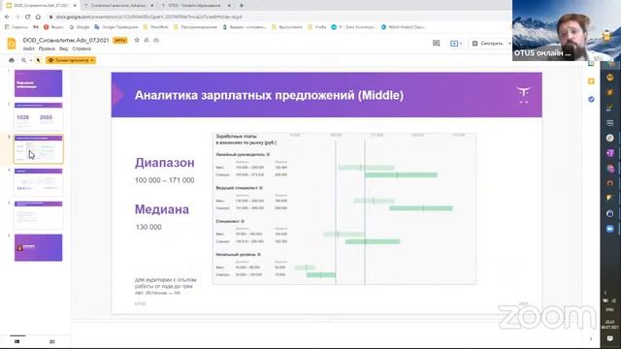
Task: Check the cloud save status icon
Action: [156, 40]
